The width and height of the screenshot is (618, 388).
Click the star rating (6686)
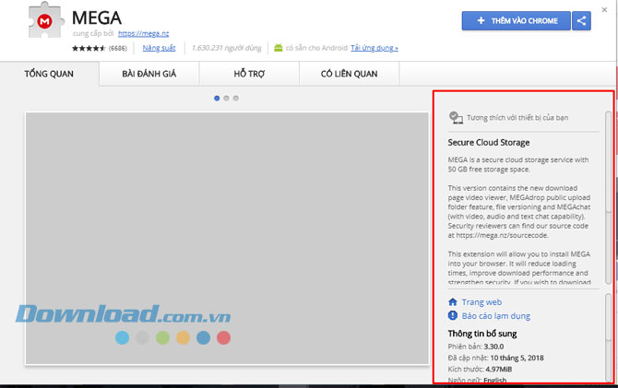click(x=100, y=49)
